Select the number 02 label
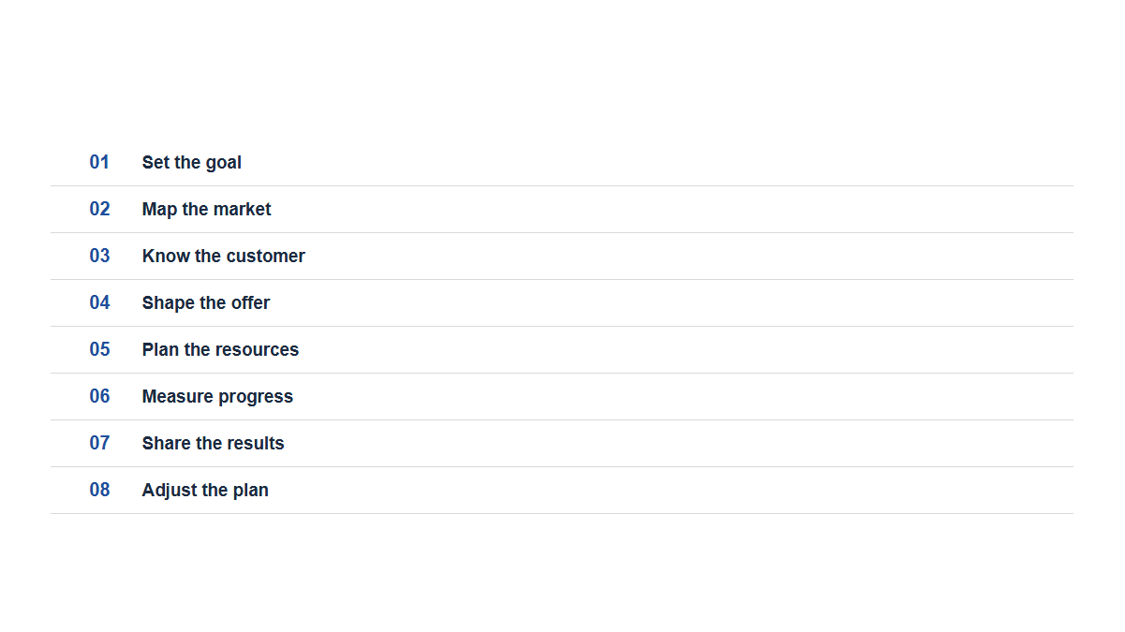The width and height of the screenshot is (1125, 632). click(x=99, y=209)
